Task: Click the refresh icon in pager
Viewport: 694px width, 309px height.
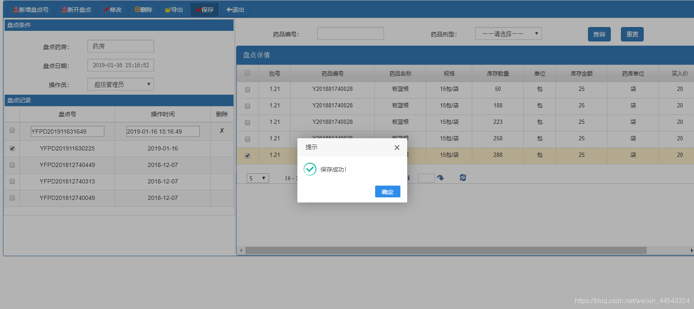Action: click(463, 178)
